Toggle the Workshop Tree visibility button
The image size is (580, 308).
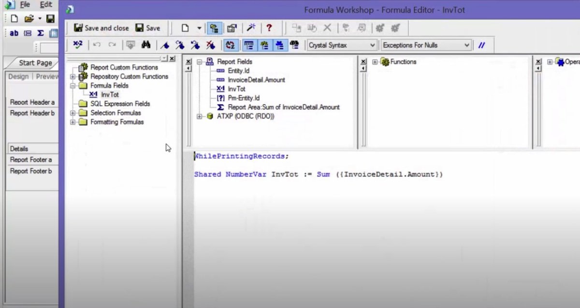pyautogui.click(x=213, y=28)
